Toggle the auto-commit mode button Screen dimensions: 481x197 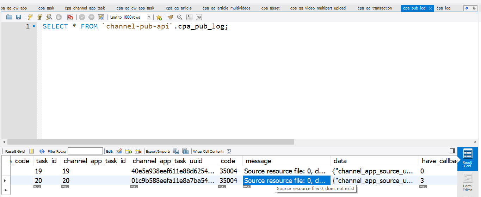pos(101,17)
